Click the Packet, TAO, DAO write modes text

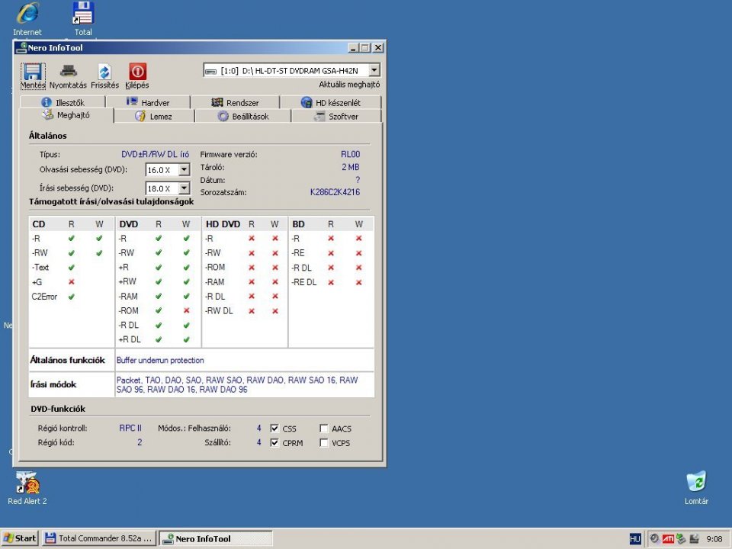coord(237,384)
